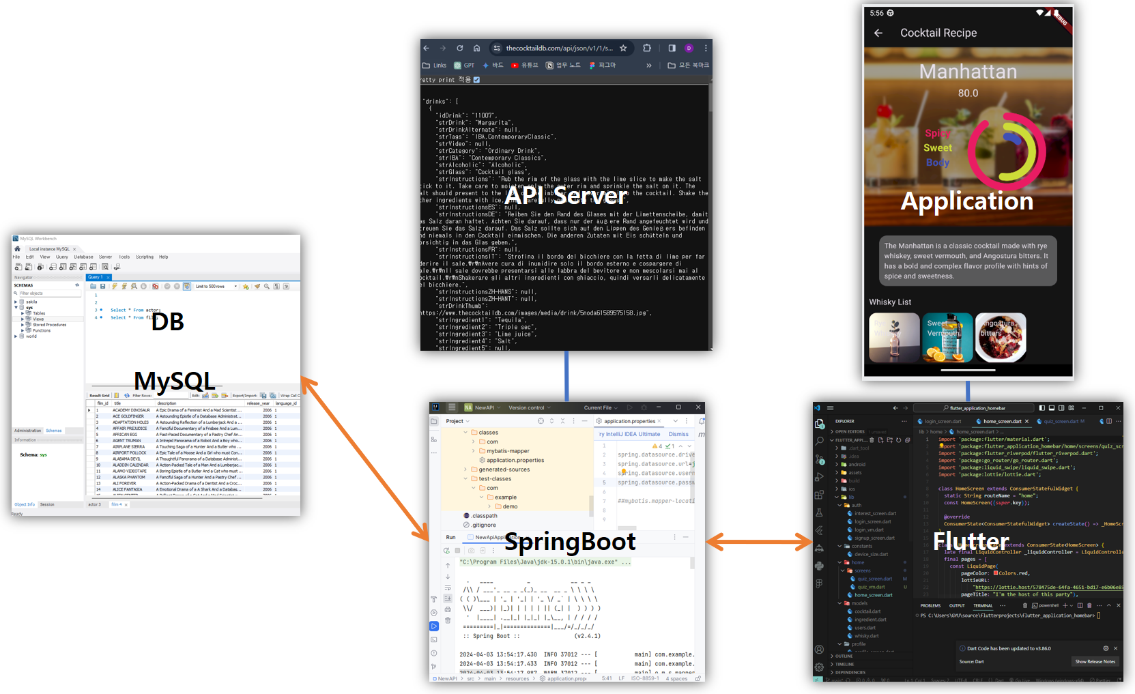Screen dimensions: 1135x694
Task: Toggle VS Code primary side bar layout icon
Action: [1042, 408]
